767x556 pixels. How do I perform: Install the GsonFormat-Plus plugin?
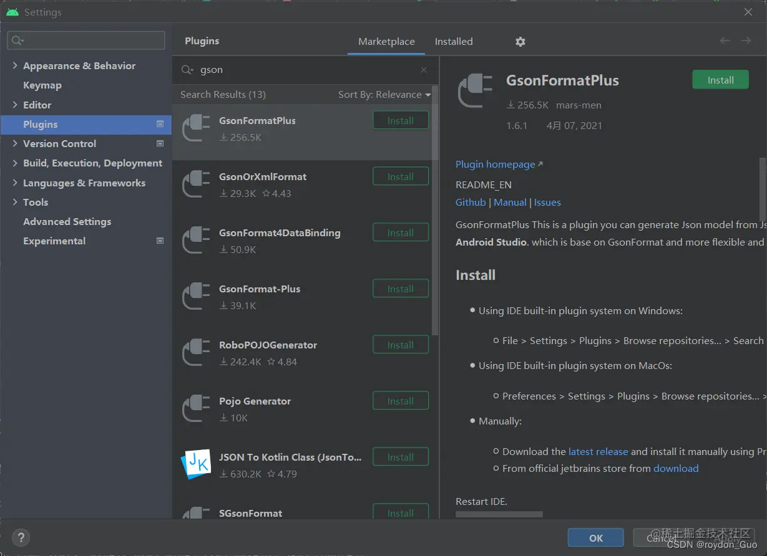pos(401,289)
